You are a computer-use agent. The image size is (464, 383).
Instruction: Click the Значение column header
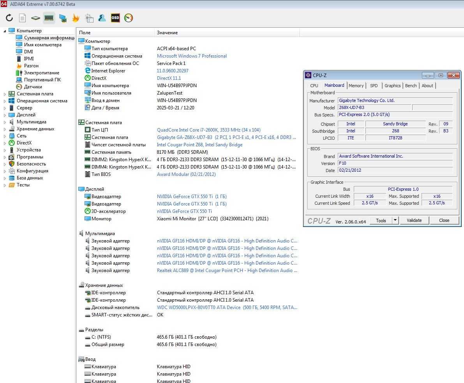point(227,33)
